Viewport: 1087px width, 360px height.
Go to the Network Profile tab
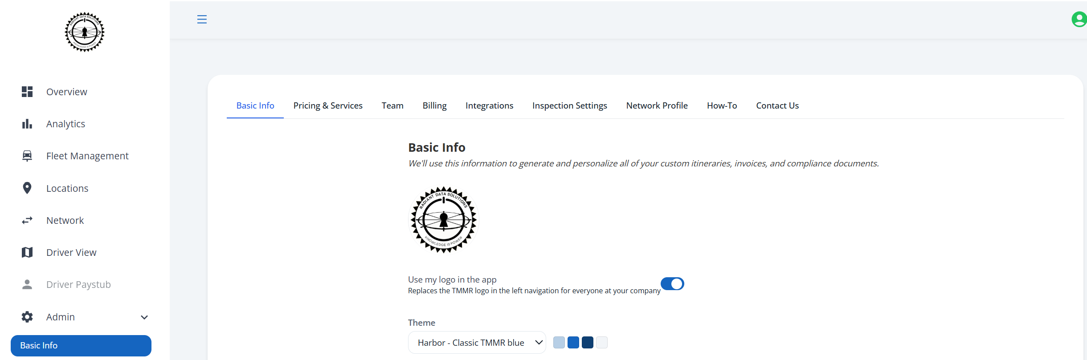[x=657, y=106]
